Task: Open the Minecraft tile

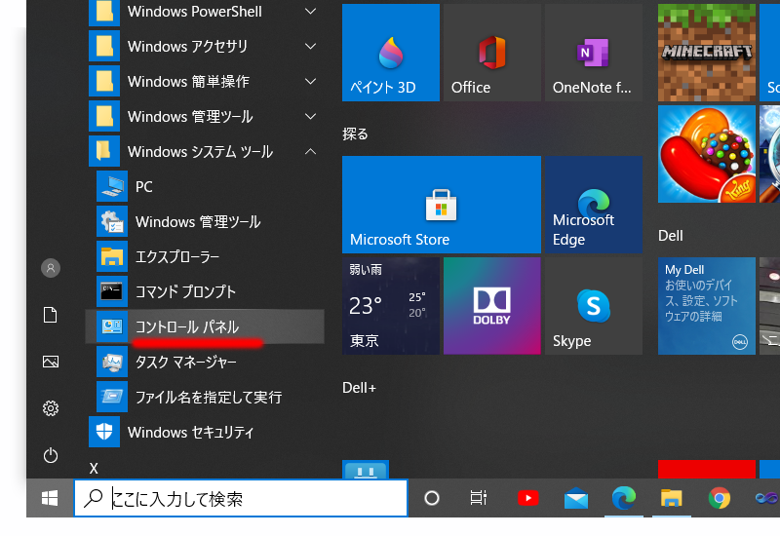Action: (706, 53)
